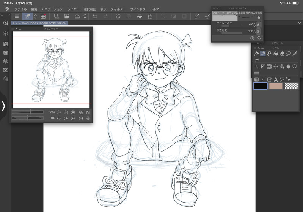Expand the collapsed right panel chevron

(299, 23)
